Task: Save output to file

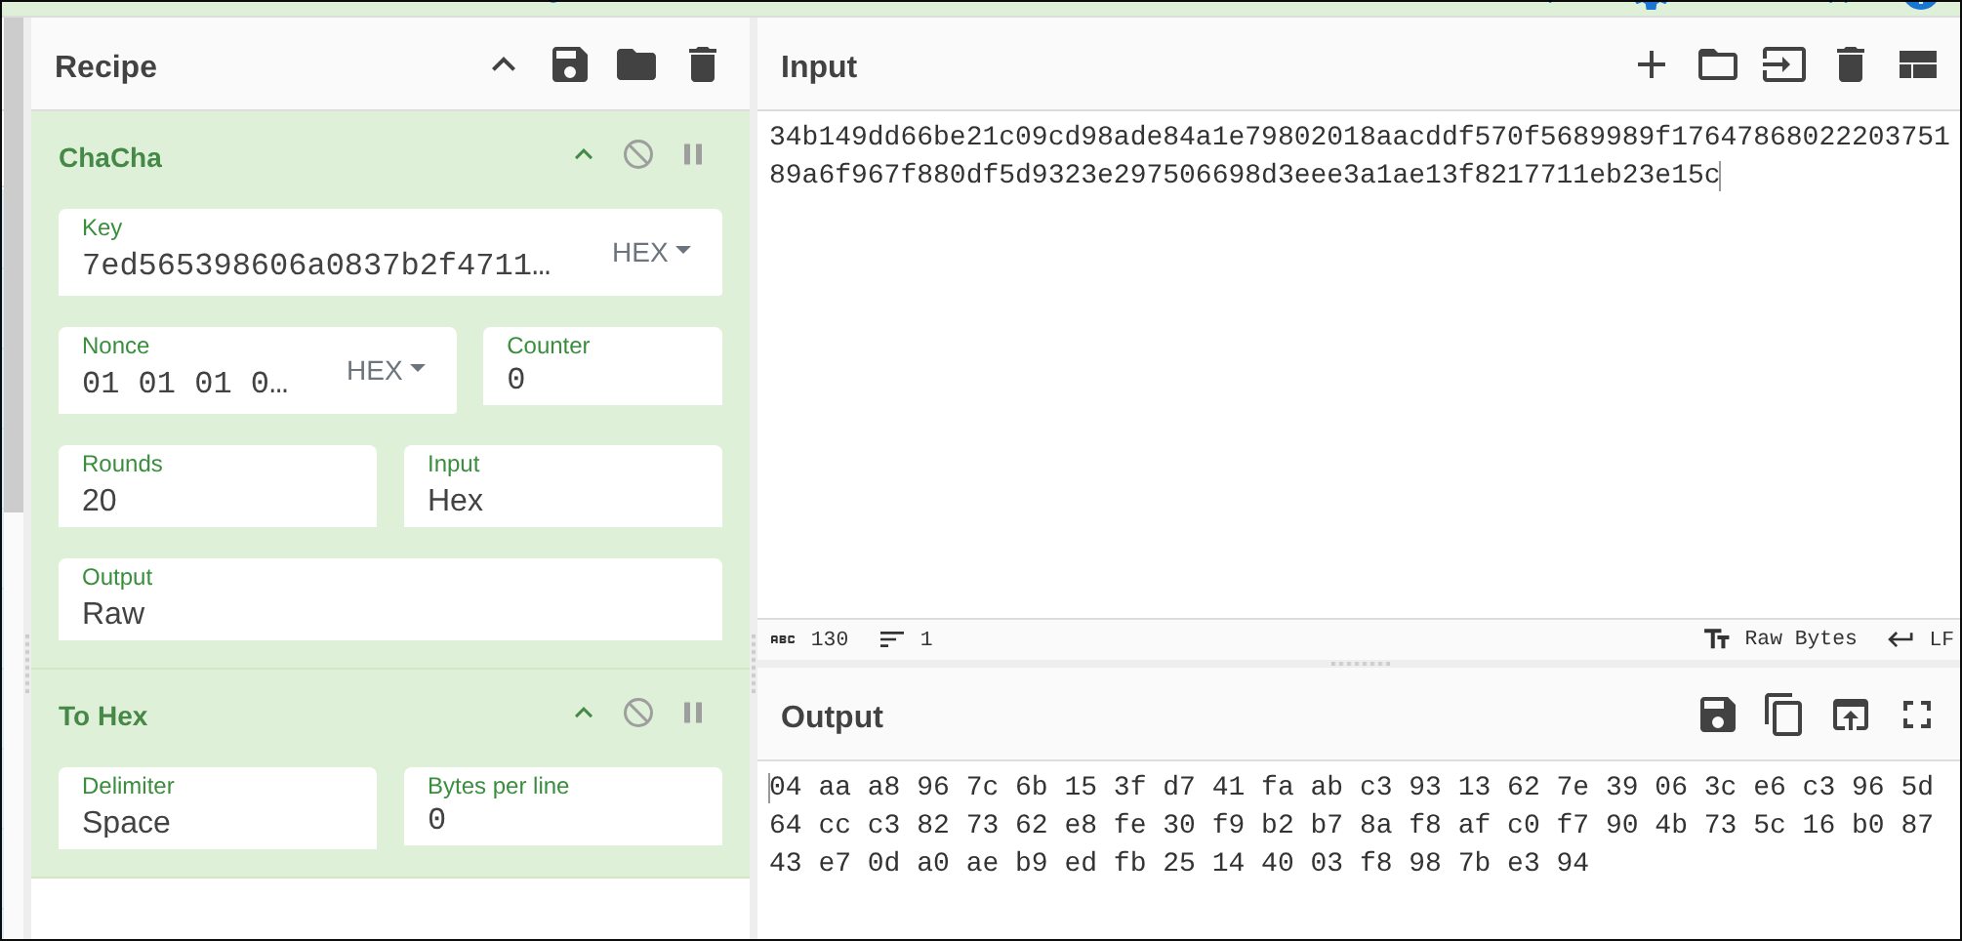Action: [x=1717, y=716]
